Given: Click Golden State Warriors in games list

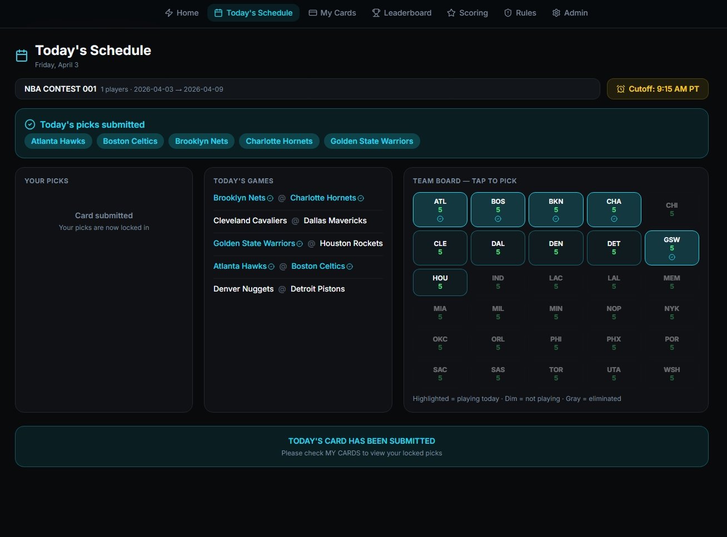Looking at the screenshot, I should (x=254, y=243).
